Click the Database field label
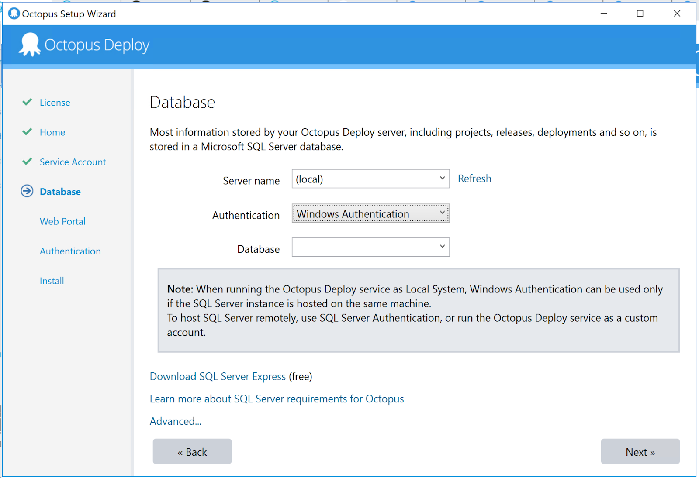 259,249
